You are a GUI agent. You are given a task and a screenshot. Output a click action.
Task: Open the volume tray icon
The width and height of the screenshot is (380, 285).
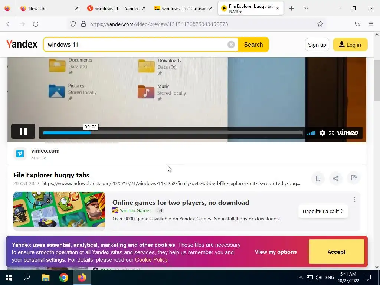pos(318,278)
